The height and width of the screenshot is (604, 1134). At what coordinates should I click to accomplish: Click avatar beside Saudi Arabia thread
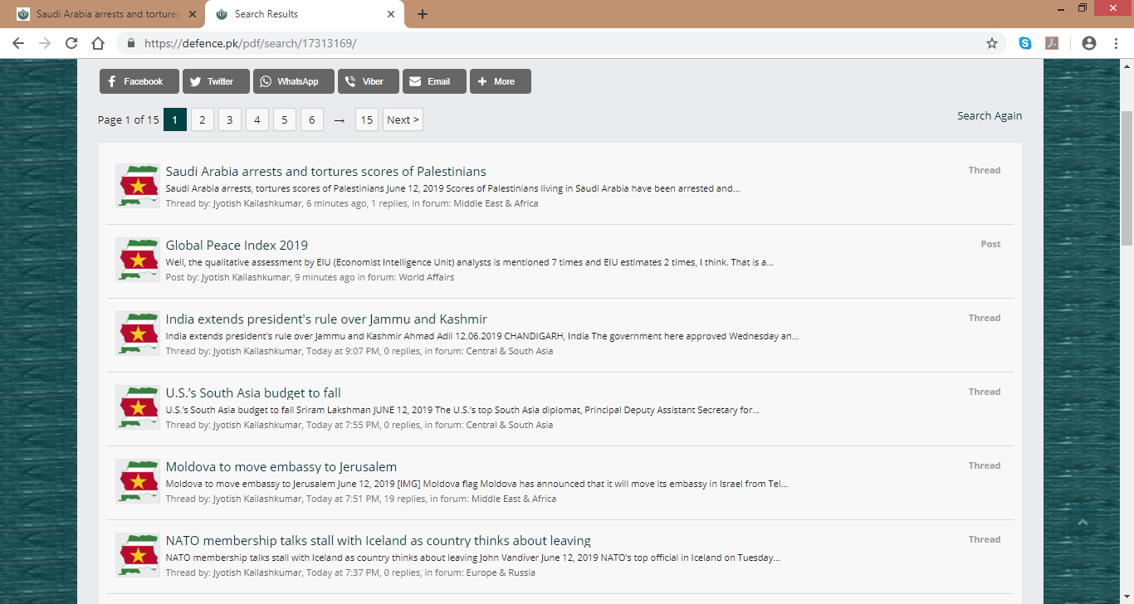click(x=138, y=186)
